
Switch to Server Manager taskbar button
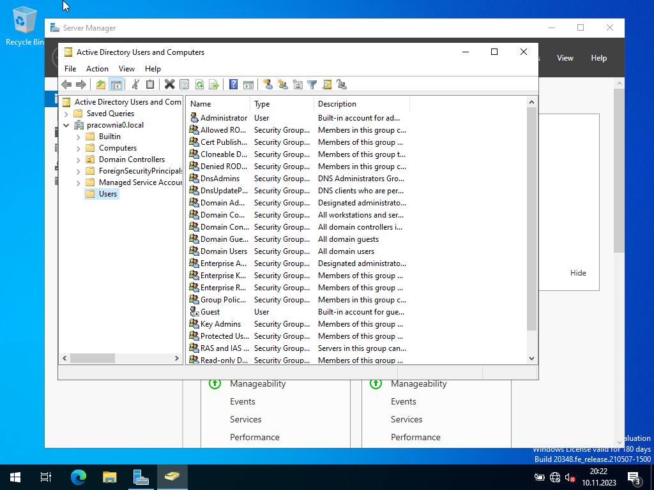point(141,477)
